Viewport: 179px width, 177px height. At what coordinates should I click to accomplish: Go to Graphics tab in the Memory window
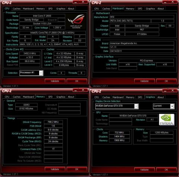(x=61, y=97)
